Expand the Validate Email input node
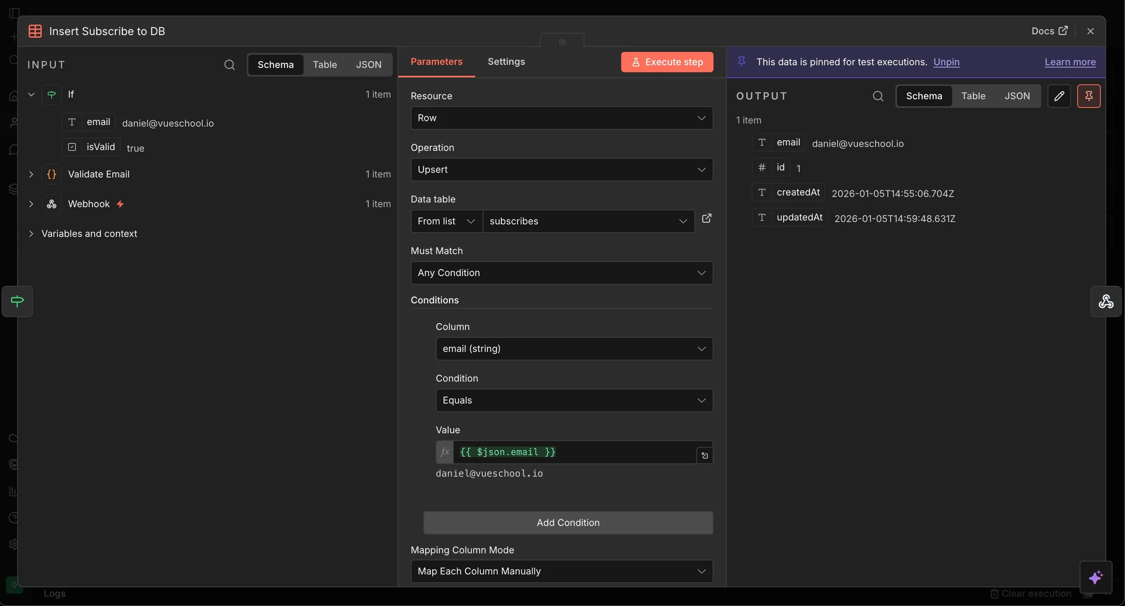 point(31,174)
